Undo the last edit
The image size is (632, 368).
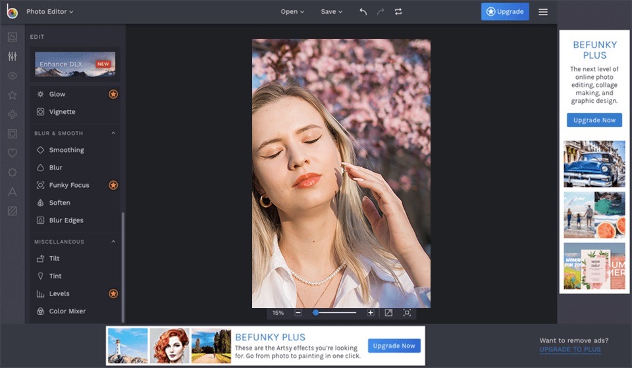pyautogui.click(x=363, y=12)
